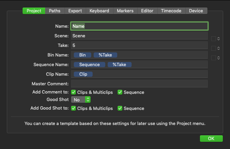Select the %Take token in Bin Name
The image size is (230, 149).
(105, 55)
